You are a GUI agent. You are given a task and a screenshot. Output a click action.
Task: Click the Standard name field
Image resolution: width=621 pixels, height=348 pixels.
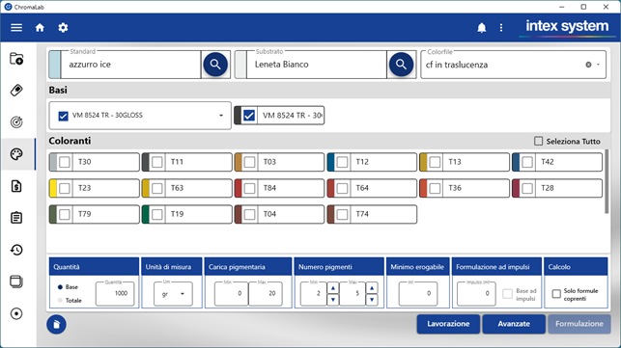[130, 65]
